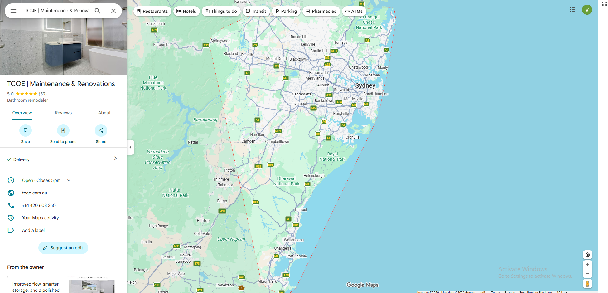Click Blue Mountains National Park label
608x293 pixels.
(x=153, y=83)
